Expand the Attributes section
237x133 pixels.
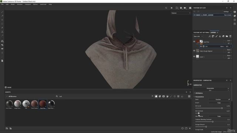coord(199,93)
